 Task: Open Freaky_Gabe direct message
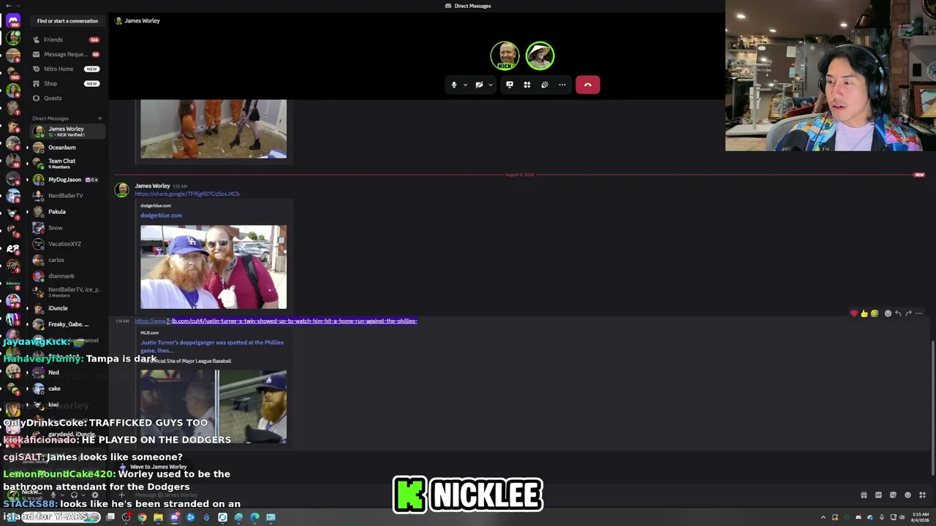(x=67, y=324)
